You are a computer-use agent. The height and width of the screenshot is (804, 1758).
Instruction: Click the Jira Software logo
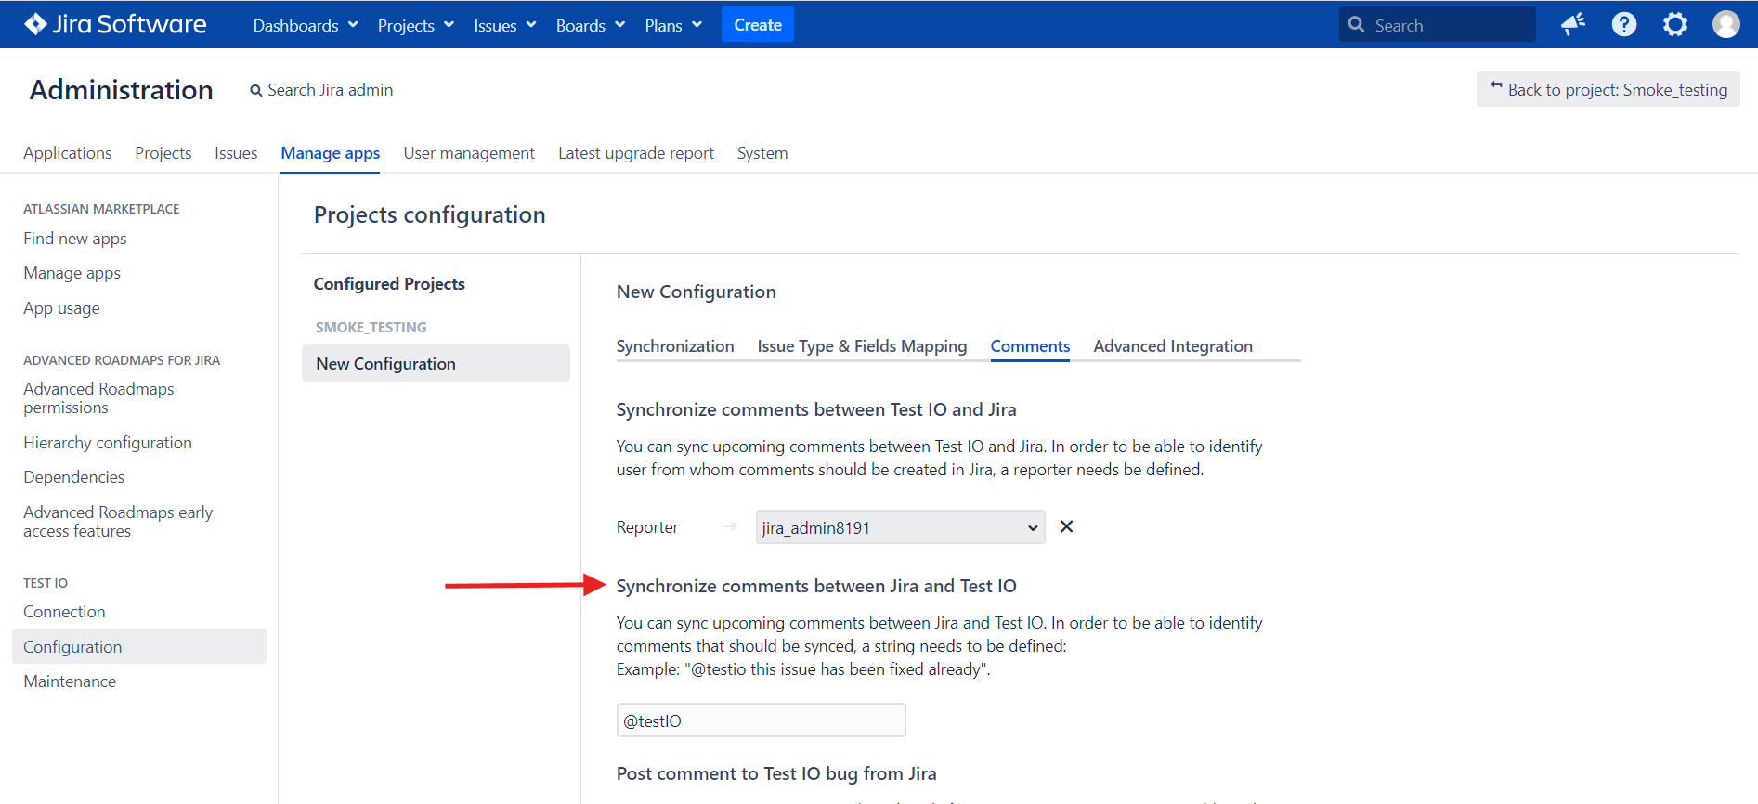click(x=115, y=24)
